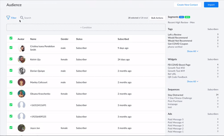
Task: Click Create New Contact button
Action: 187,5
